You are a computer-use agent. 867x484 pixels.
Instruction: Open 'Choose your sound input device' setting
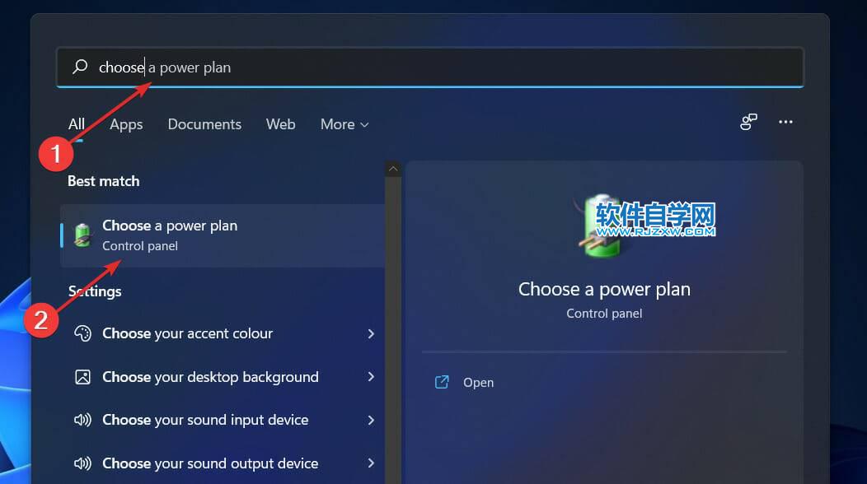pos(223,420)
